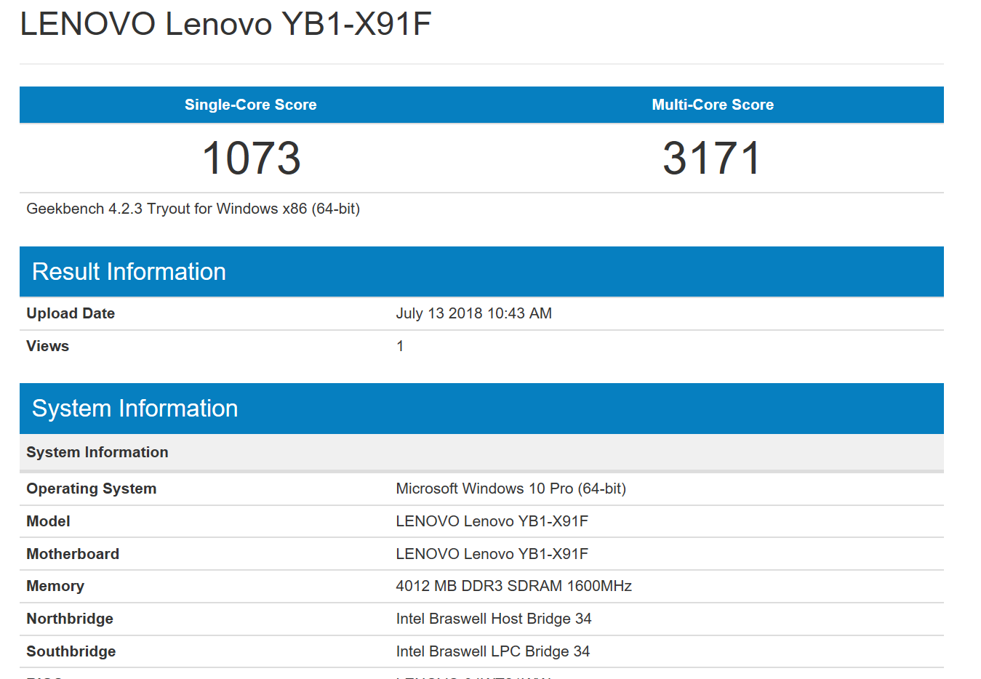Viewport: 981px width, 679px height.
Task: Select the Model value LENOVO Lenovo YB1-X91F
Action: [x=492, y=521]
